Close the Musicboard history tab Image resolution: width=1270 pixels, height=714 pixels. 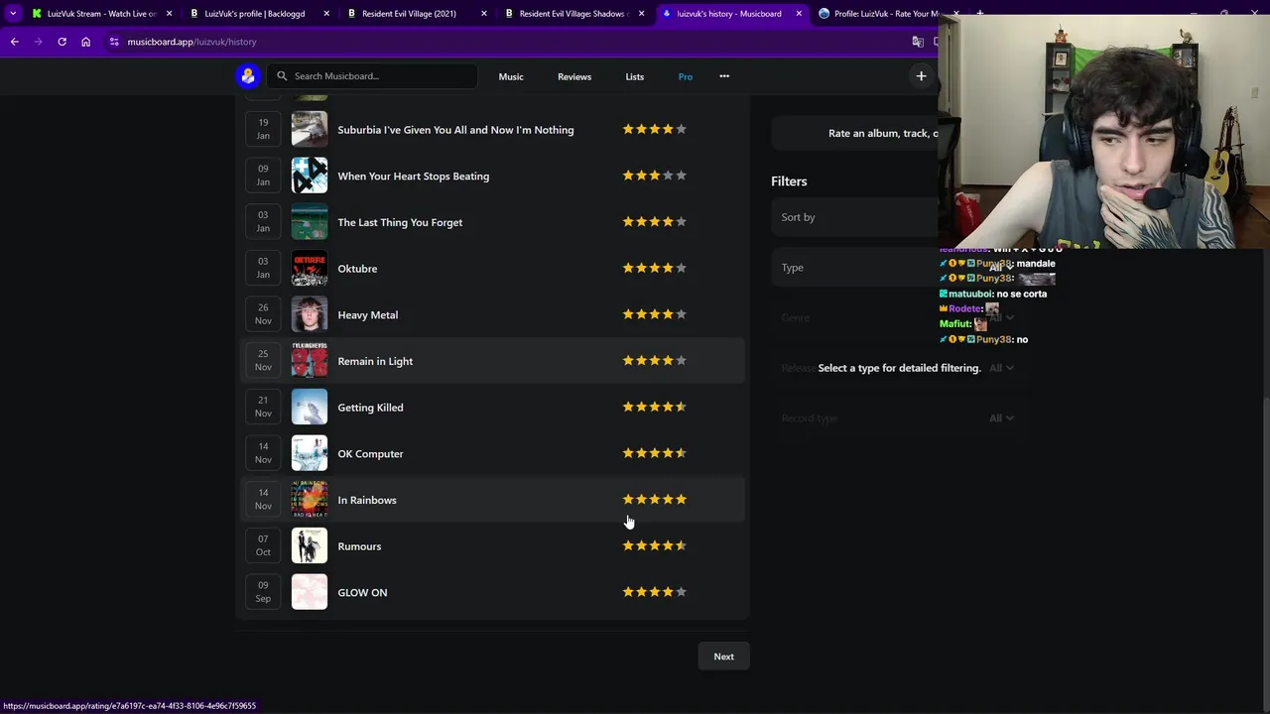799,14
